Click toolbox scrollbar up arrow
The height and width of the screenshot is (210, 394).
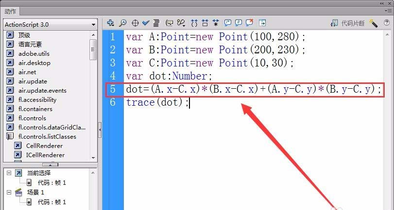point(93,35)
